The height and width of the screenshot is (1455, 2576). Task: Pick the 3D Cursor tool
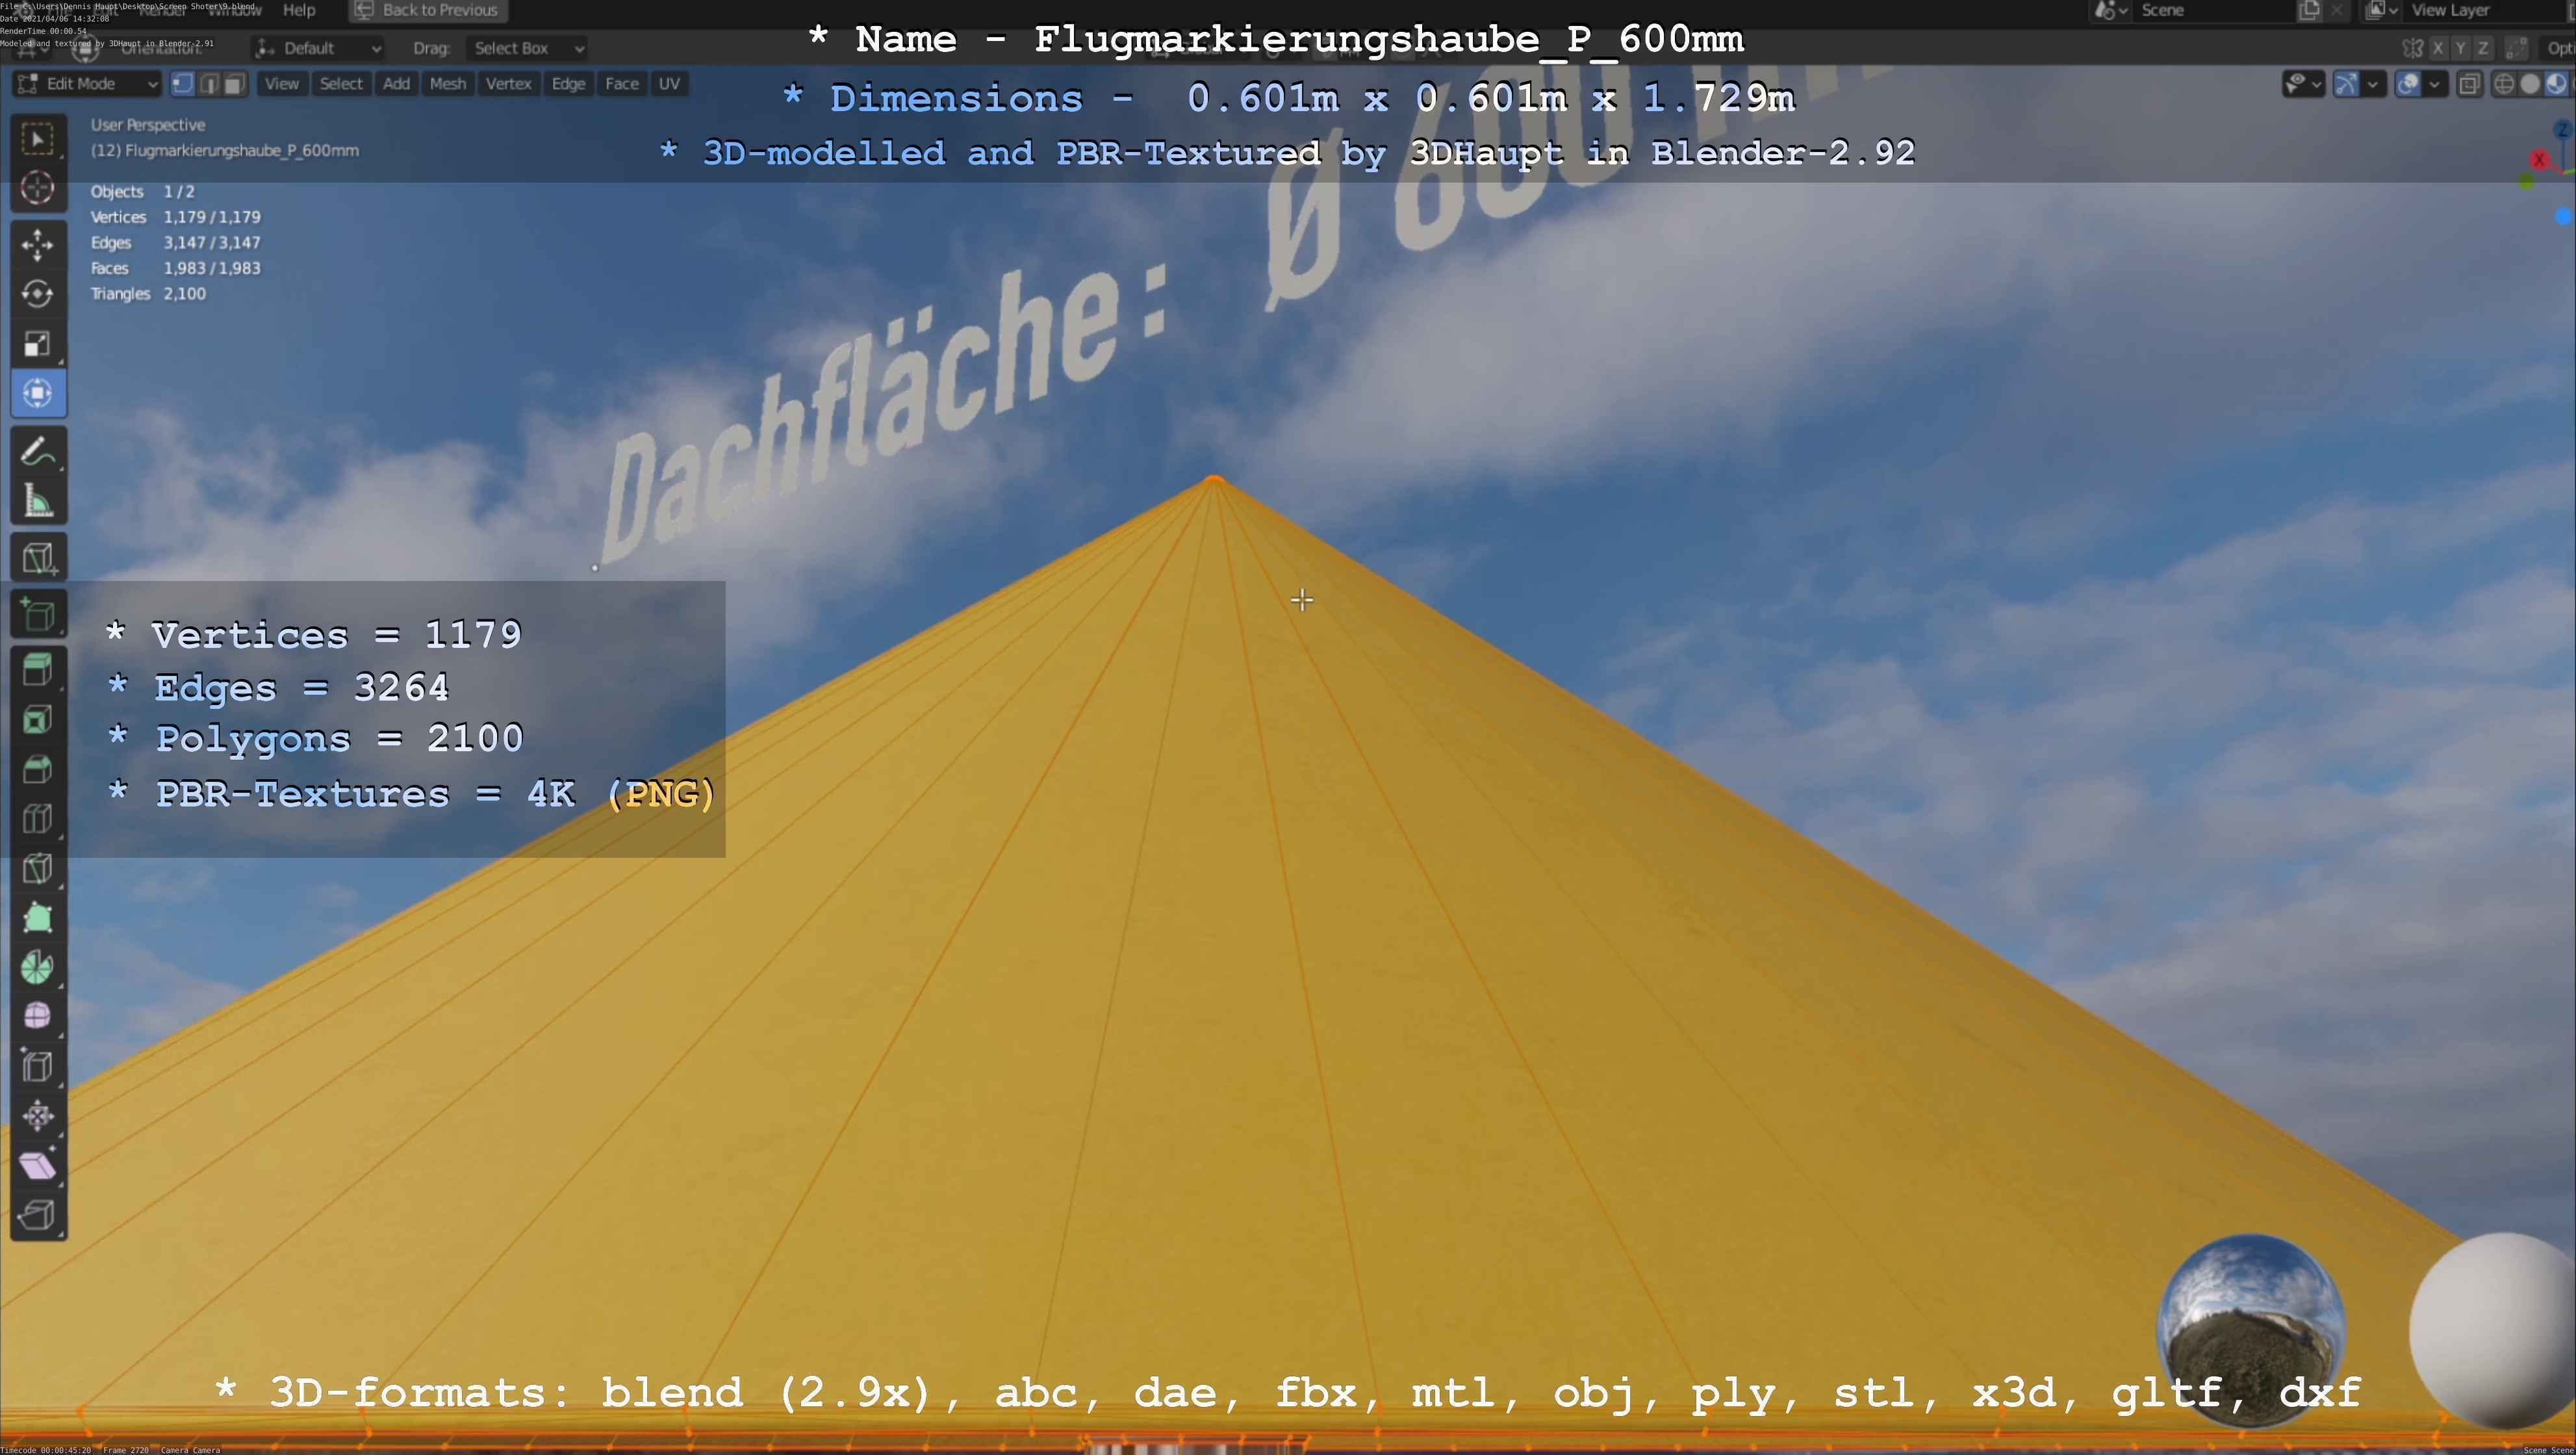[38, 188]
